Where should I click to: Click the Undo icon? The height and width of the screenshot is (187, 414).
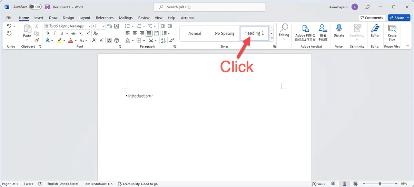[9, 26]
